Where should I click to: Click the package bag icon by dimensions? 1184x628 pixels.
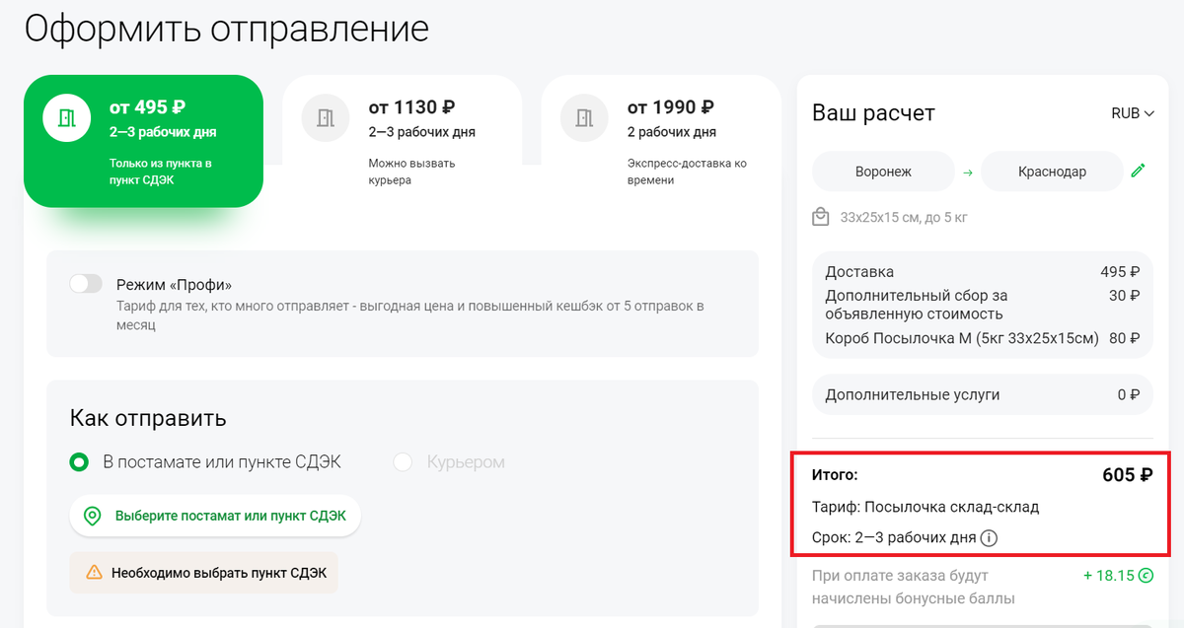[820, 217]
